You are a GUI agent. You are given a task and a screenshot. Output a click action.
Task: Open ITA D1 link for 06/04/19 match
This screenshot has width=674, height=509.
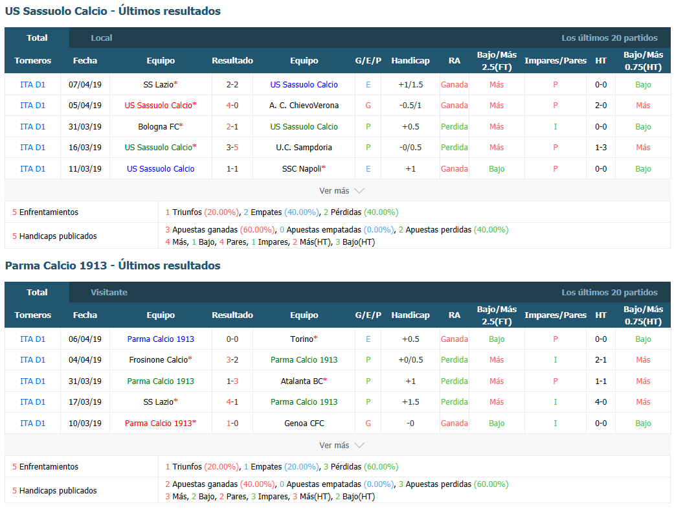click(x=32, y=339)
